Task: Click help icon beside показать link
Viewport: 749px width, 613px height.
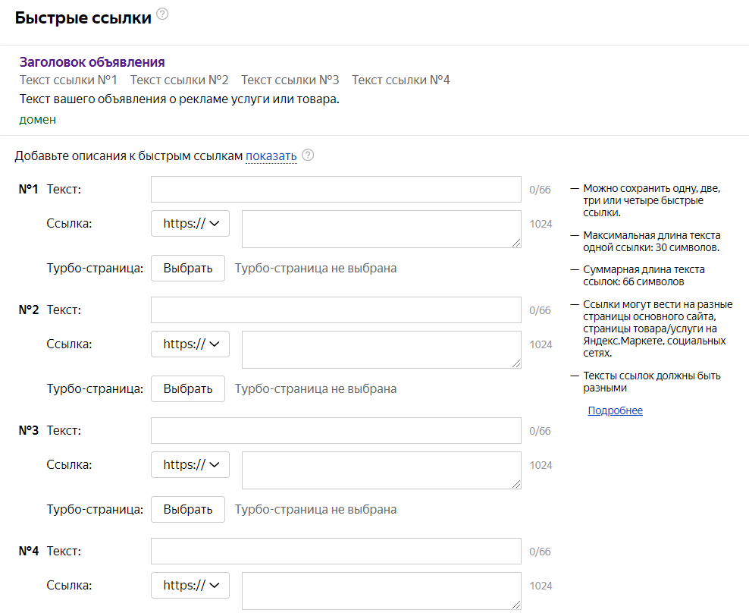Action: pos(308,155)
